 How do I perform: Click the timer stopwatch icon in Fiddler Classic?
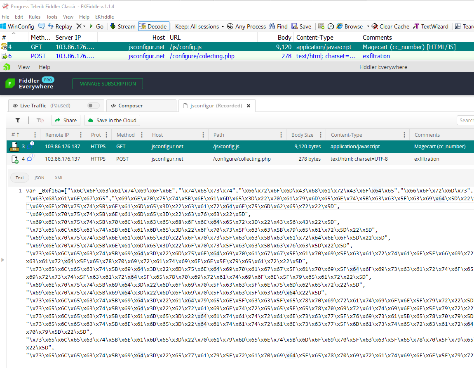pos(331,26)
